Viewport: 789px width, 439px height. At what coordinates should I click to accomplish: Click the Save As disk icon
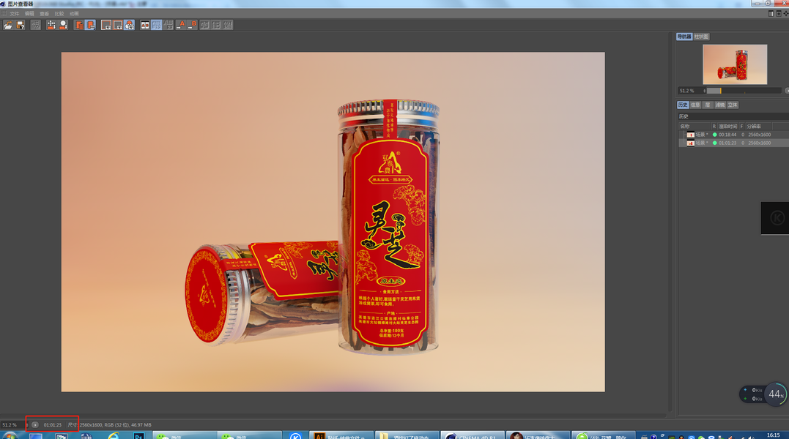click(21, 25)
